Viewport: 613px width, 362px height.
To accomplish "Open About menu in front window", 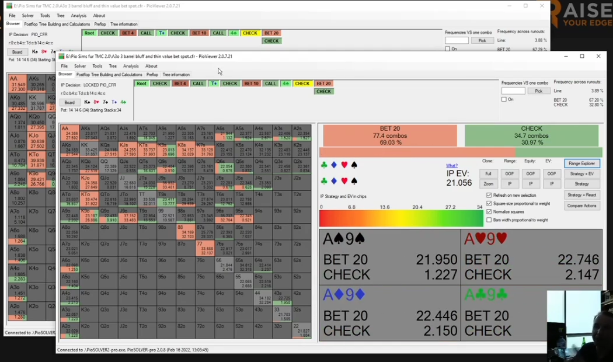I will [x=151, y=66].
